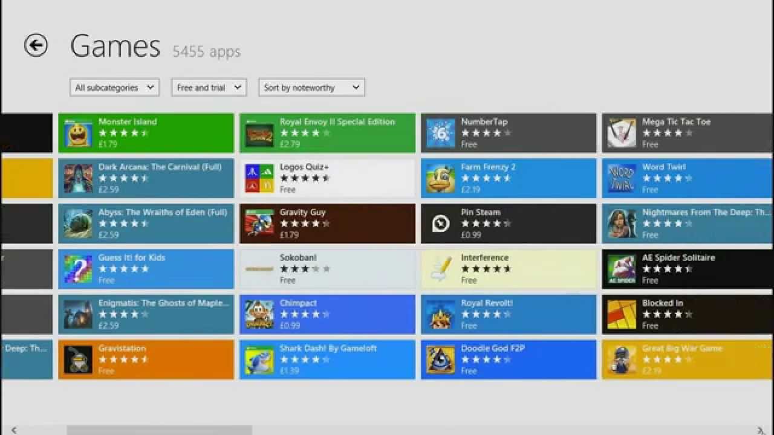Click the £0.99 price under Pin Steam
Viewport: 774px width, 435px height.
point(470,235)
